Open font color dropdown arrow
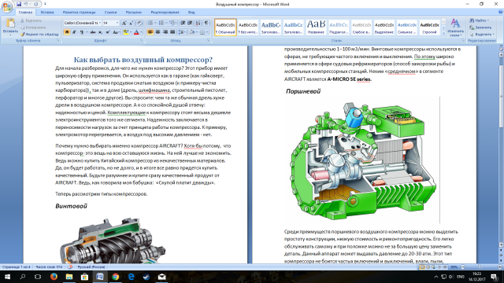Image resolution: width=504 pixels, height=283 pixels. [x=141, y=32]
